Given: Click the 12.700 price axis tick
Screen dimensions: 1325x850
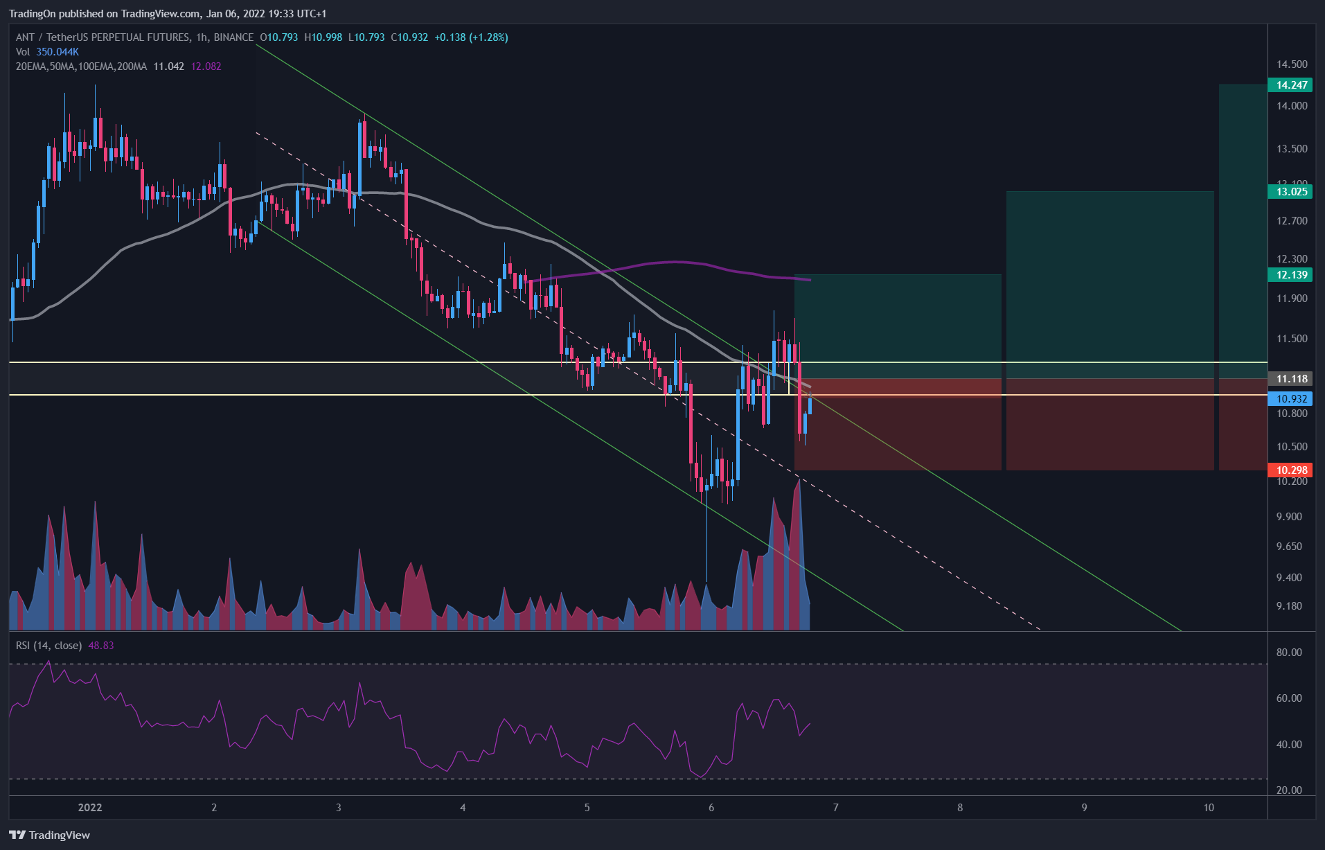Looking at the screenshot, I should (x=1292, y=221).
